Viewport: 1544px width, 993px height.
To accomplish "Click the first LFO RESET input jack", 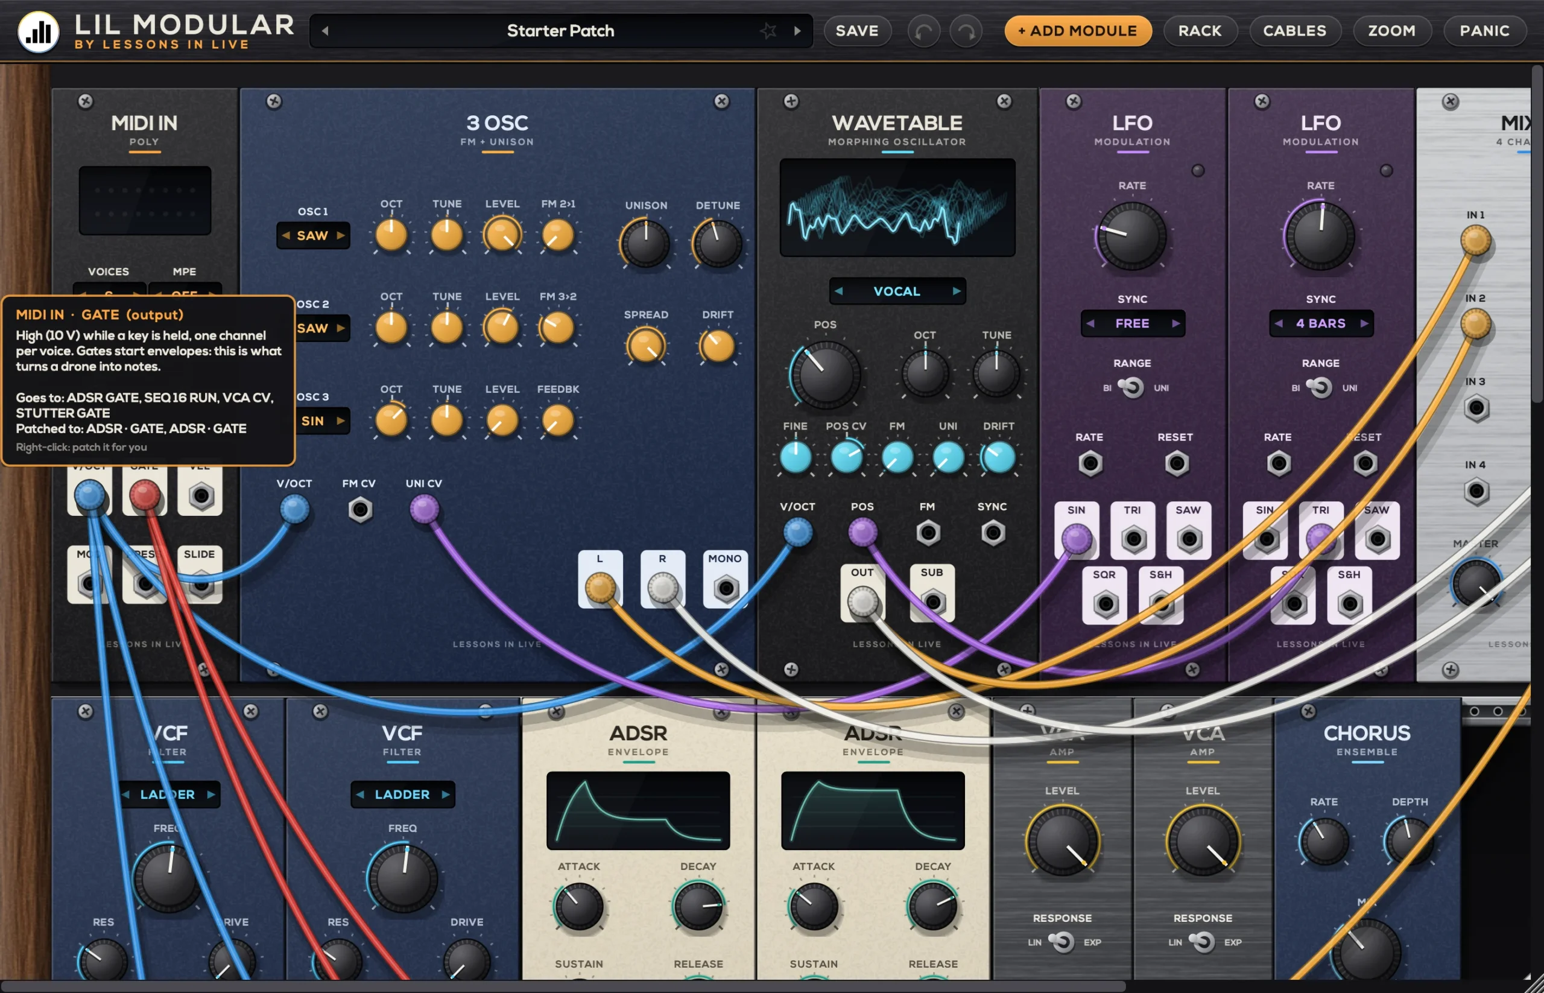I will click(1177, 463).
